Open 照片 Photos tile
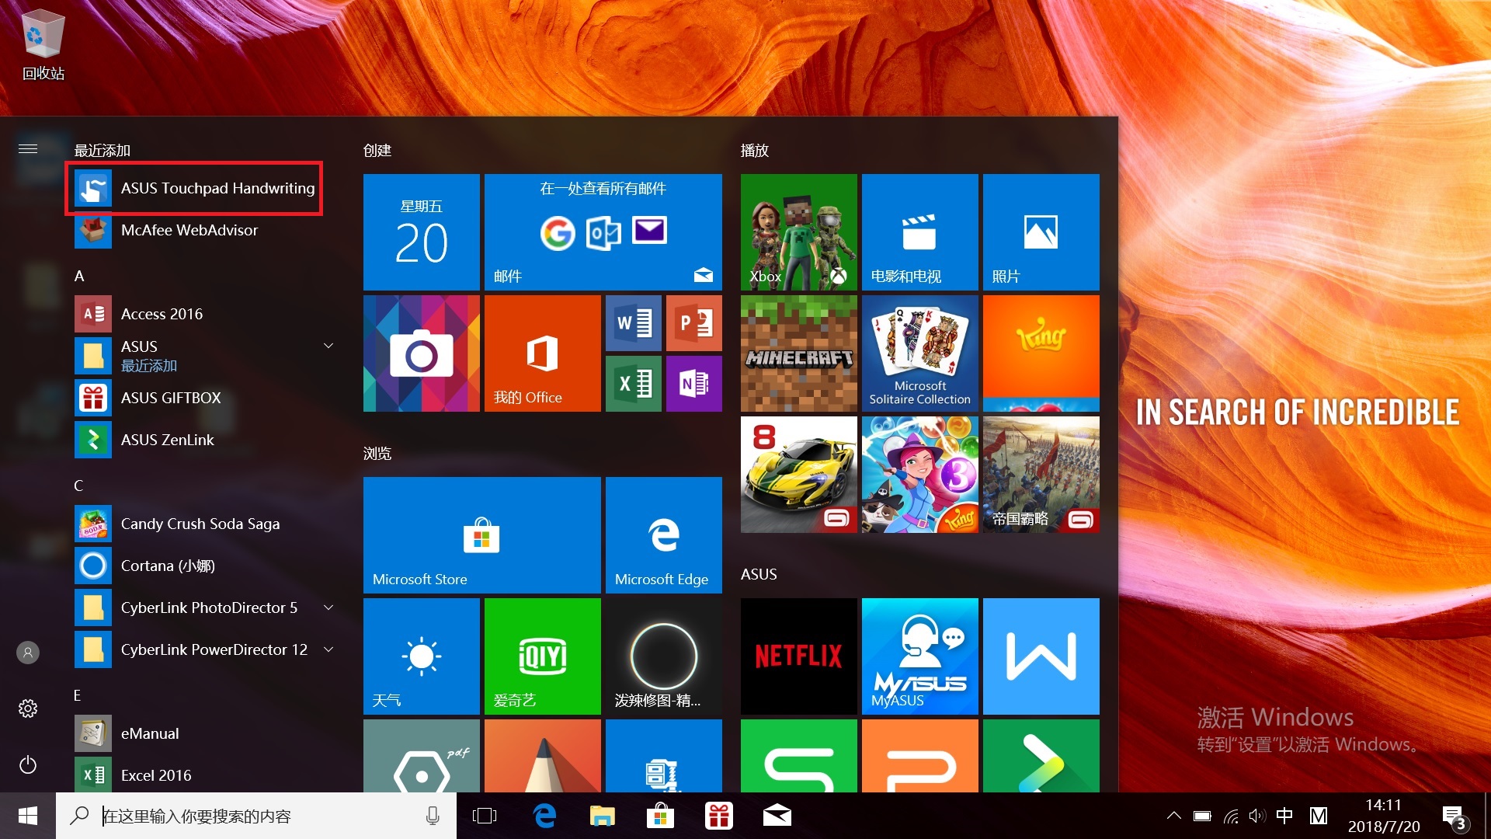 click(x=1041, y=232)
